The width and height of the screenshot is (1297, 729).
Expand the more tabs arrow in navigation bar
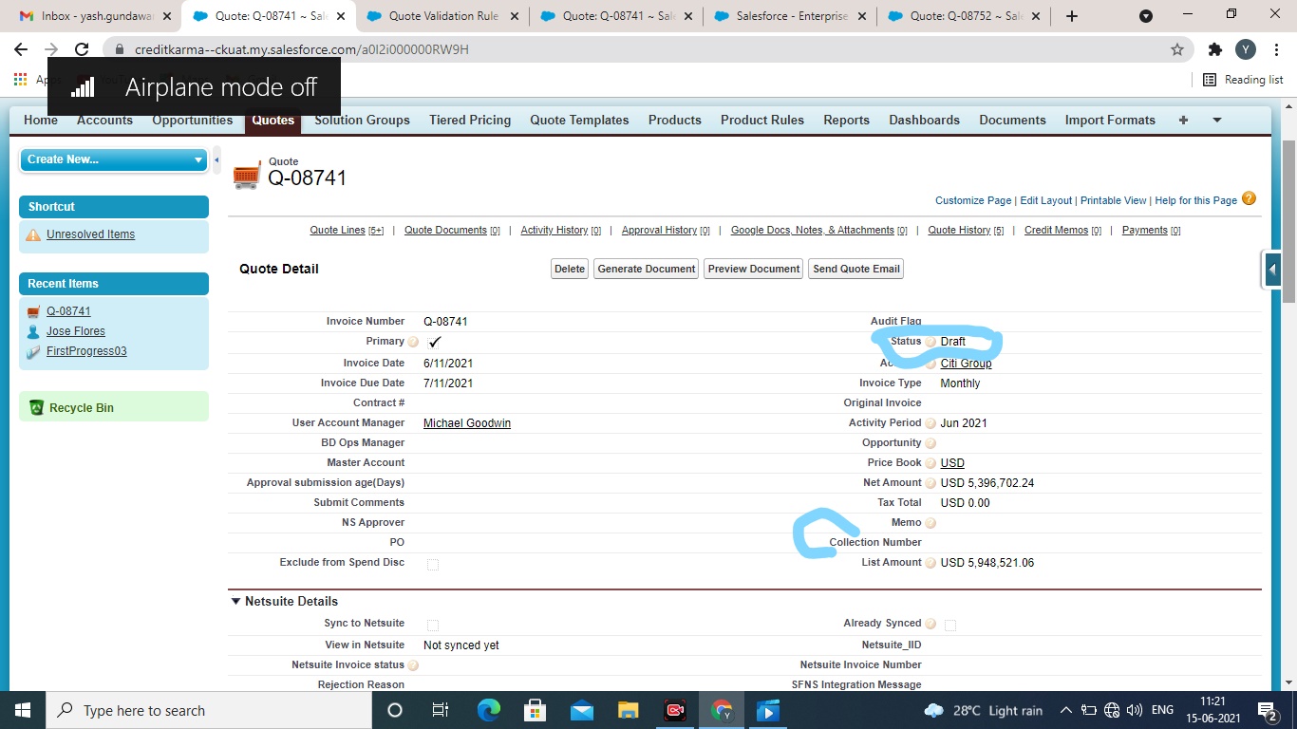point(1217,121)
